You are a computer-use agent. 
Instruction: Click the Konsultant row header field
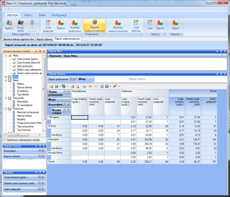pos(59,104)
